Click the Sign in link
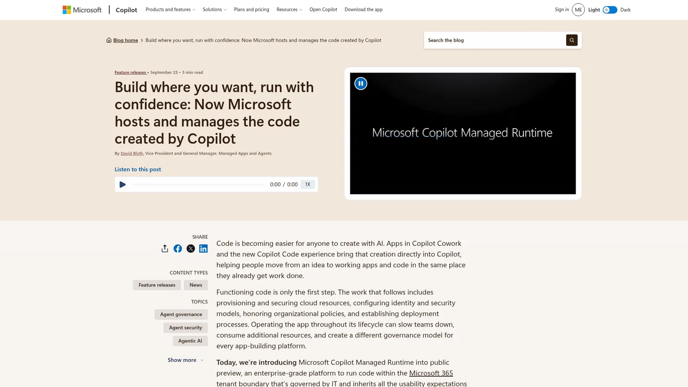Viewport: 688px width, 387px height. tap(562, 10)
